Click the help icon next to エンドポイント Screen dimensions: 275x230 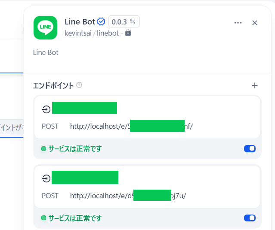[x=79, y=85]
